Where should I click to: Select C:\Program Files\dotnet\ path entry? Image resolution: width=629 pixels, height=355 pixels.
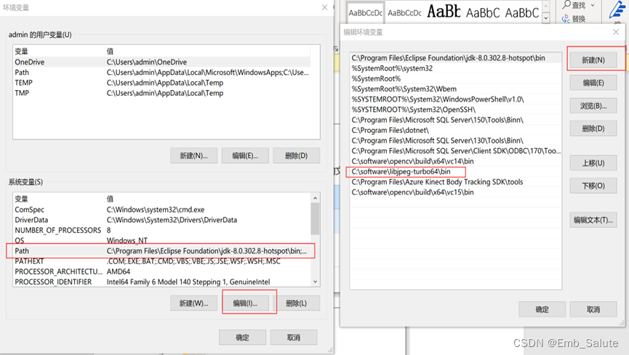click(456, 130)
